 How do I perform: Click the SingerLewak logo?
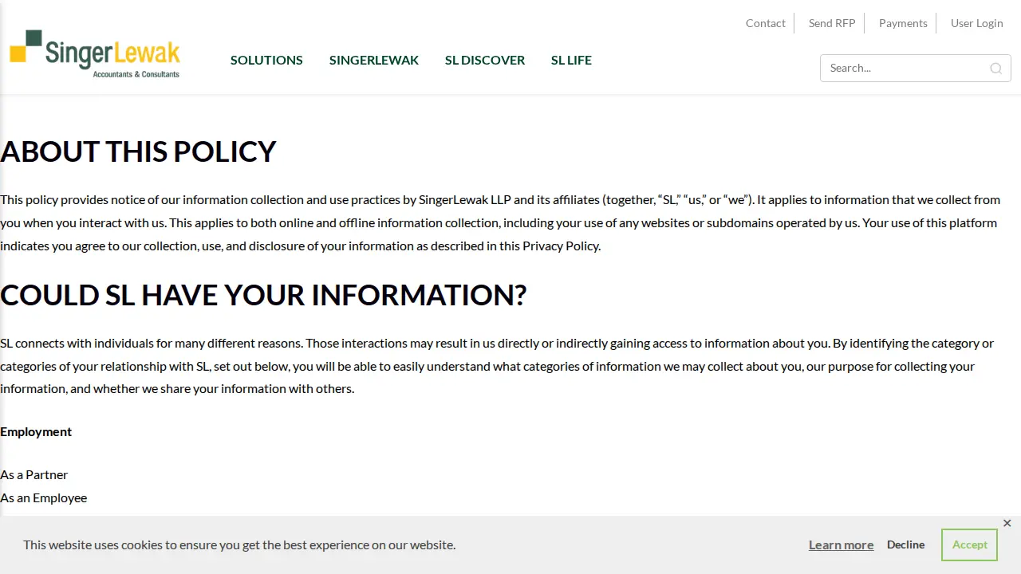(x=95, y=53)
